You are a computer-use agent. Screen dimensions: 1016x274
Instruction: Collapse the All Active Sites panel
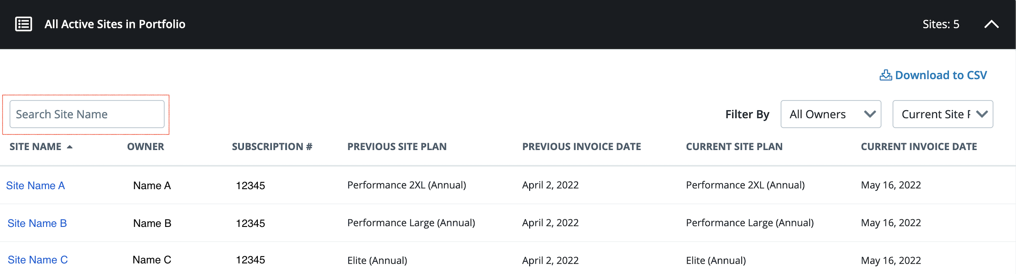click(x=991, y=24)
